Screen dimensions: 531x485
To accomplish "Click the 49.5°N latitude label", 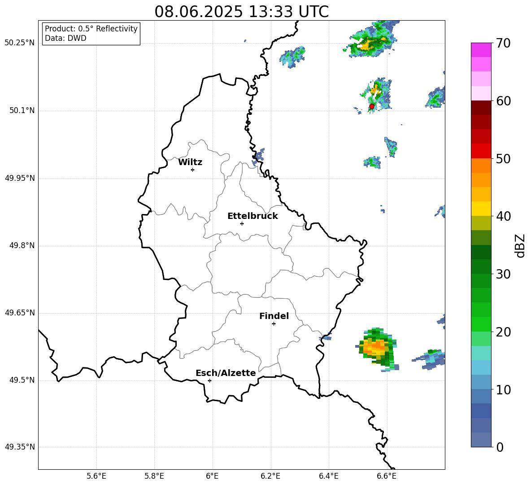I will (22, 380).
